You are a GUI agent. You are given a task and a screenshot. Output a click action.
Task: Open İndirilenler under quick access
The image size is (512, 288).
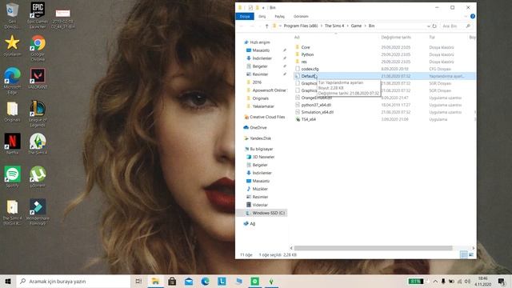(262, 58)
